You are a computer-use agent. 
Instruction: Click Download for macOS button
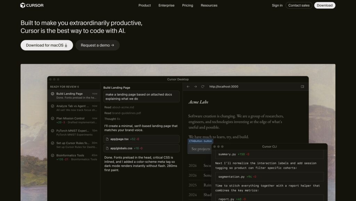(x=47, y=45)
